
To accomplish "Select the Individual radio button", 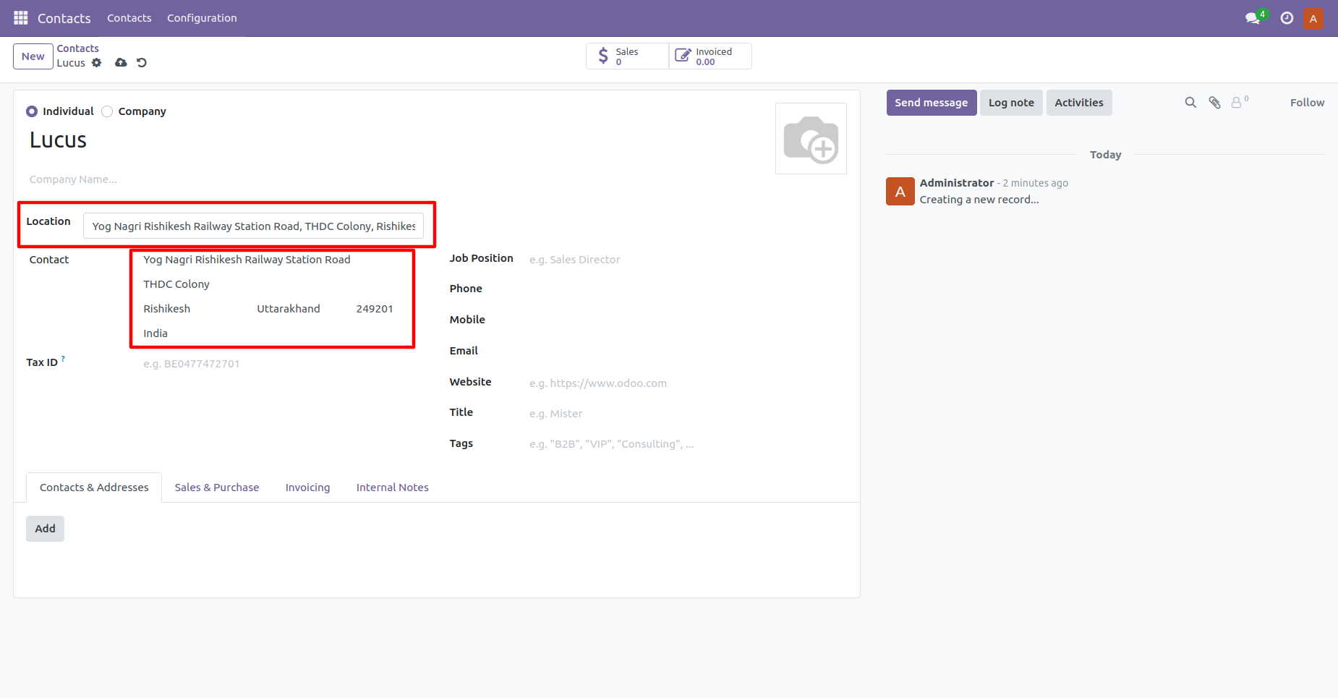I will pos(32,111).
